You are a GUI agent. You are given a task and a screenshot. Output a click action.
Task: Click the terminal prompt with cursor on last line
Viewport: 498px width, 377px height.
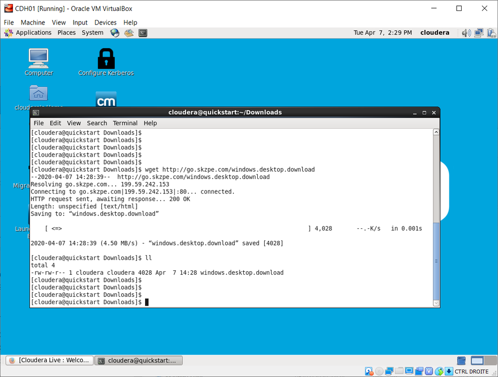coord(90,302)
